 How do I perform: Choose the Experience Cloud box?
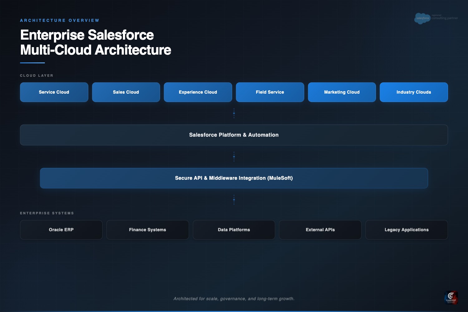point(198,92)
